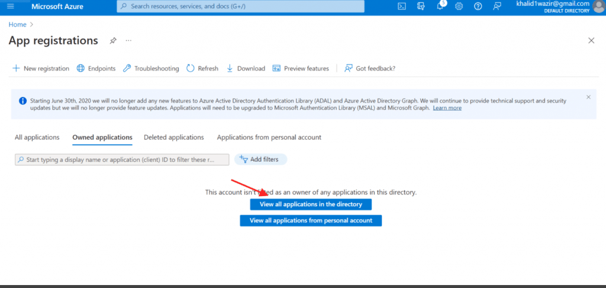Click the top Search resources box
This screenshot has height=288, width=606.
coord(240,6)
